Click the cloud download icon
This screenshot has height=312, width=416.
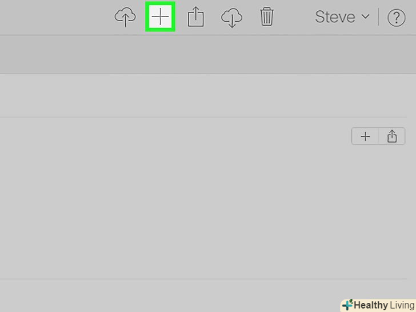tap(231, 18)
